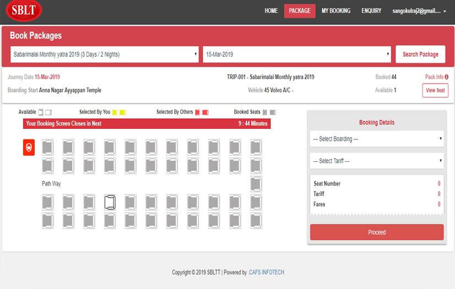Open the package name dropdown

point(104,54)
